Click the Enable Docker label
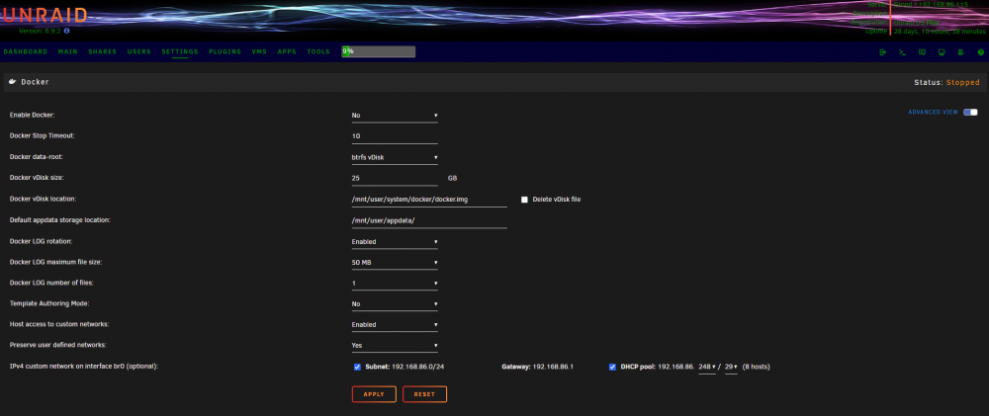This screenshot has width=989, height=416. [x=33, y=116]
